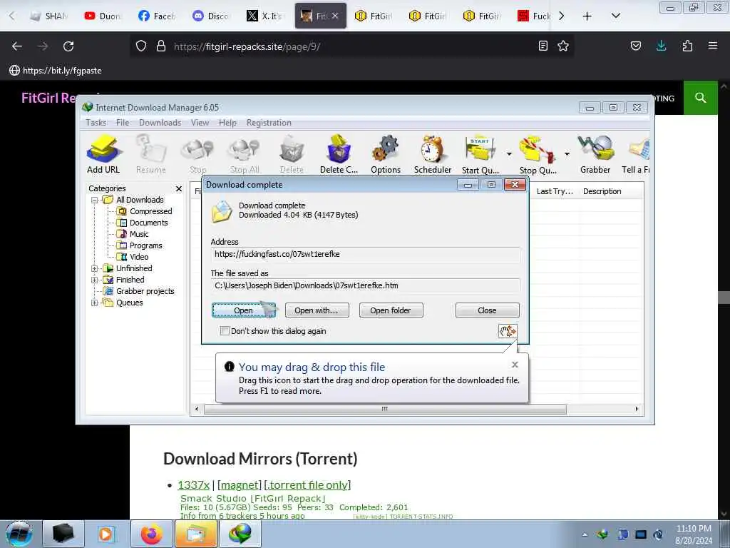Check Don't show this dialog again

coord(225,331)
